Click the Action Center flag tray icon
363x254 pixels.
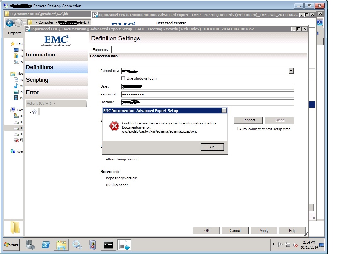(x=280, y=245)
